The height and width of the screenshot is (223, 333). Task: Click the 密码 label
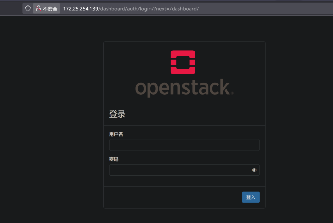(x=114, y=159)
